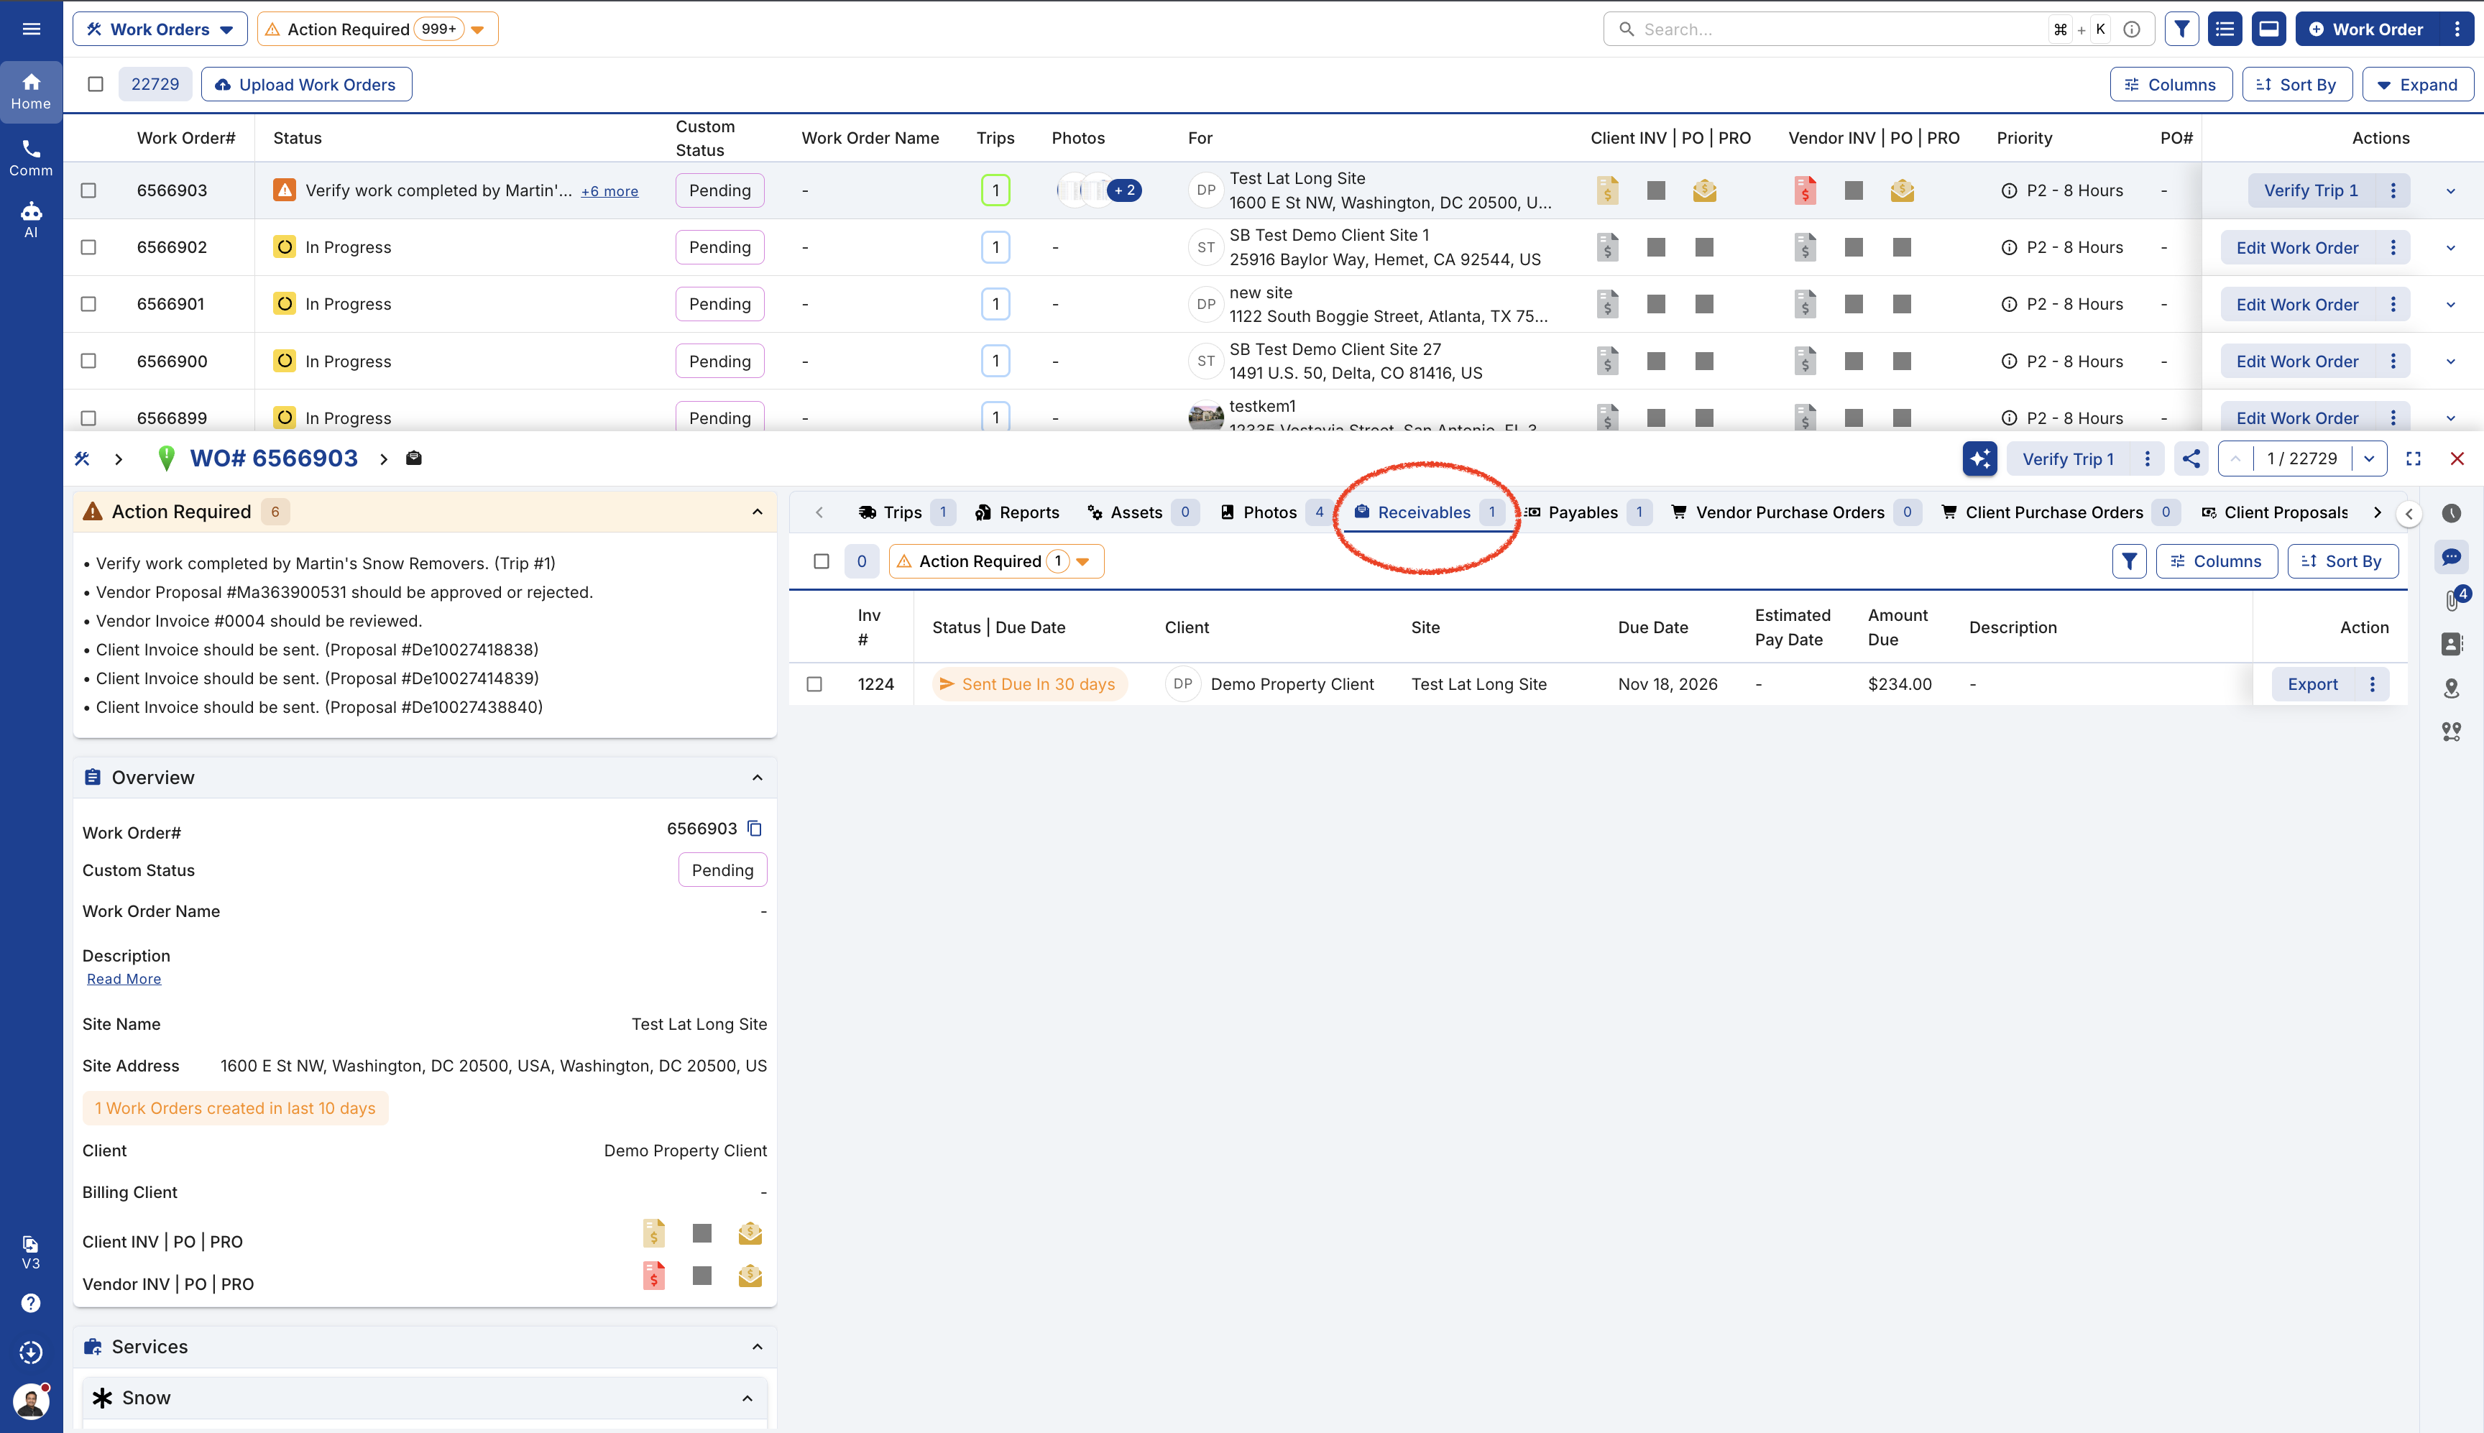Click Export for invoice 1224
Image resolution: width=2484 pixels, height=1433 pixels.
pos(2311,684)
